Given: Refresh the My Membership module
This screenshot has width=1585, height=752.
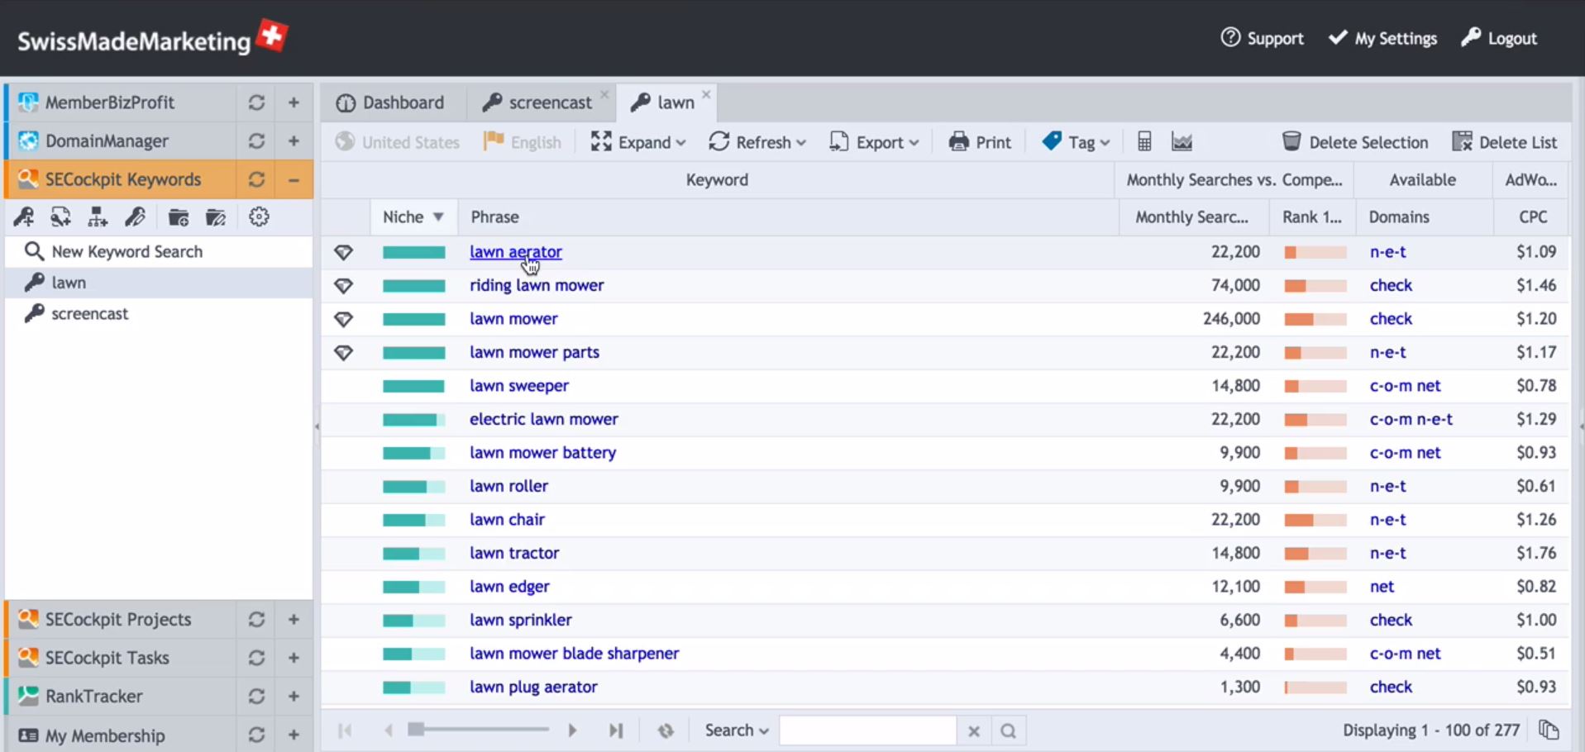Looking at the screenshot, I should coord(256,735).
